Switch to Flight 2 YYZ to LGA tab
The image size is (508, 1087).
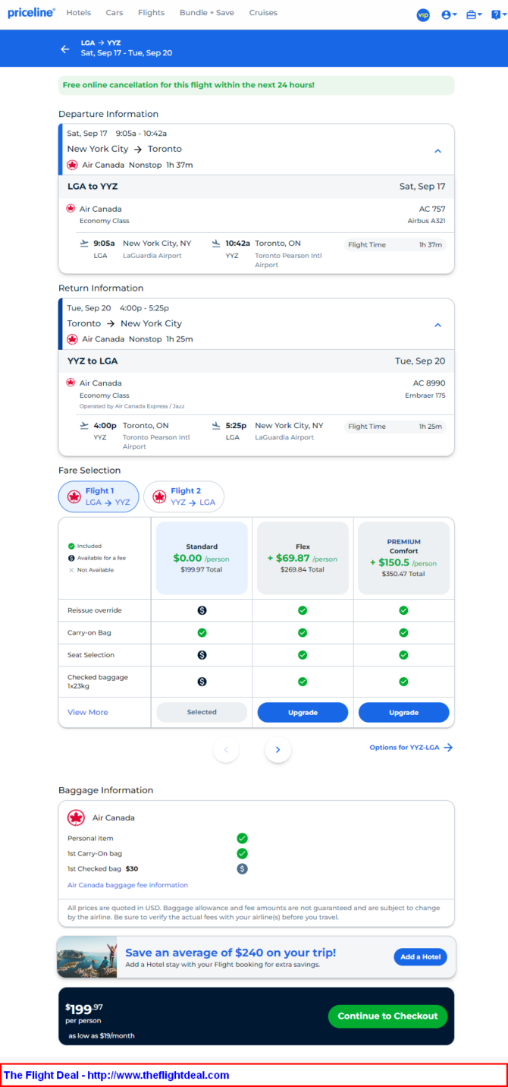point(184,496)
